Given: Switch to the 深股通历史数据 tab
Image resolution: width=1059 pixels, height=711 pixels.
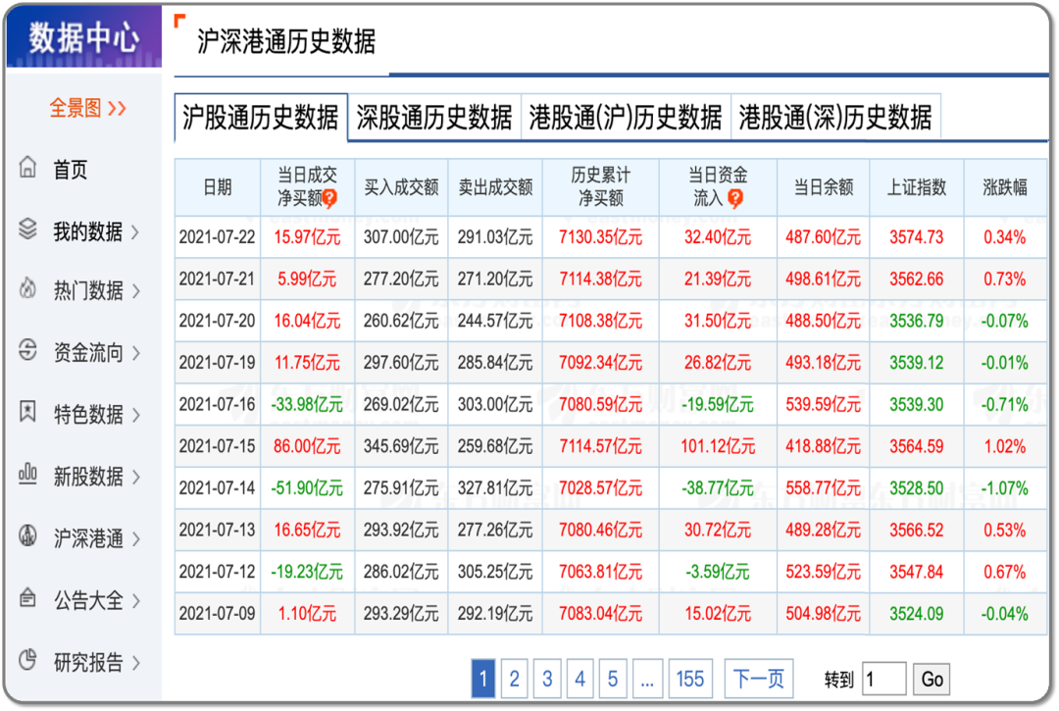Looking at the screenshot, I should pos(434,118).
